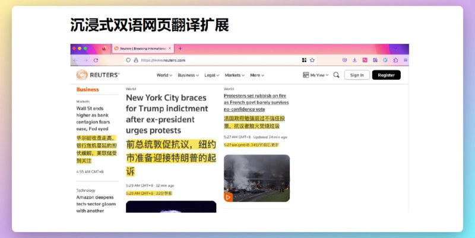The image size is (475, 238).
Task: Click the World label above Trump headline
Action: pos(131,89)
